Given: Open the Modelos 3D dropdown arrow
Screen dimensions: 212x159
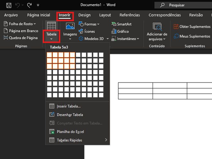Looking at the screenshot, I should click(x=108, y=39).
